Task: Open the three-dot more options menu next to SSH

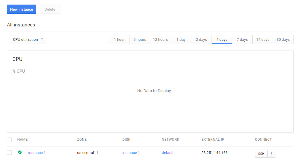Action: (x=271, y=154)
